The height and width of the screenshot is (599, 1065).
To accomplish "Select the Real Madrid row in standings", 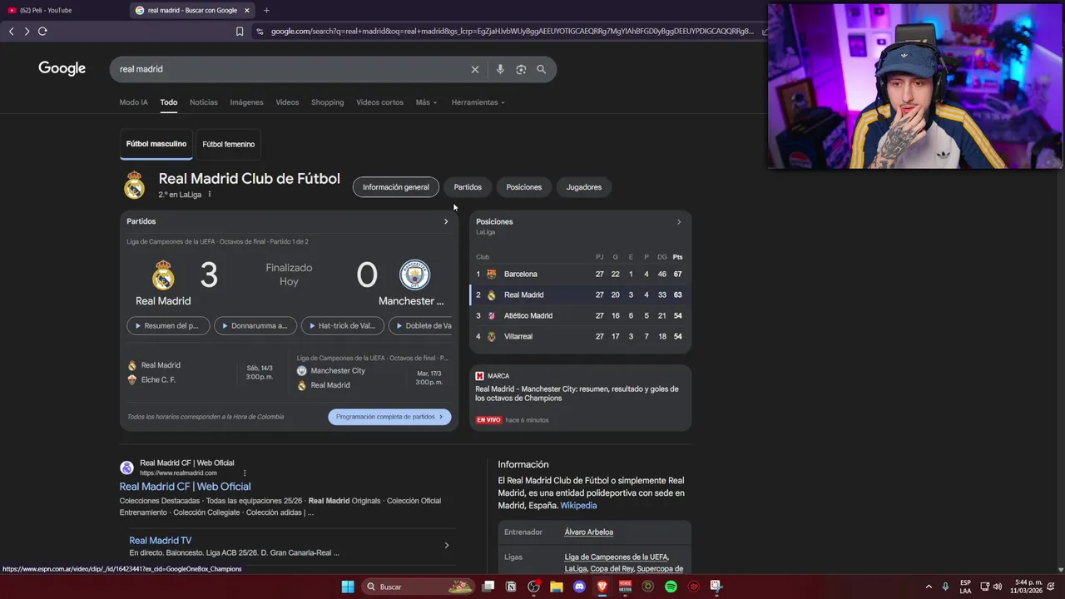I will [580, 295].
